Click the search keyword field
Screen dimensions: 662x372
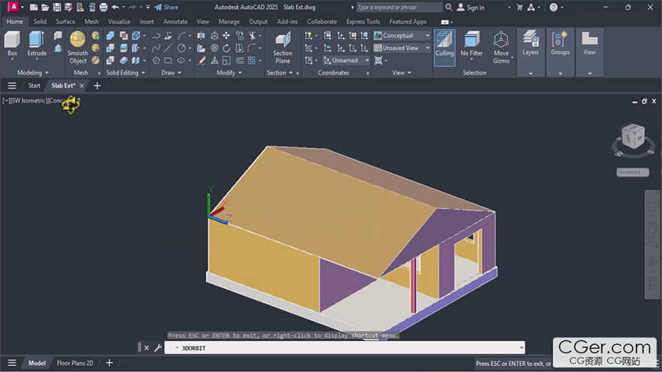pyautogui.click(x=399, y=8)
